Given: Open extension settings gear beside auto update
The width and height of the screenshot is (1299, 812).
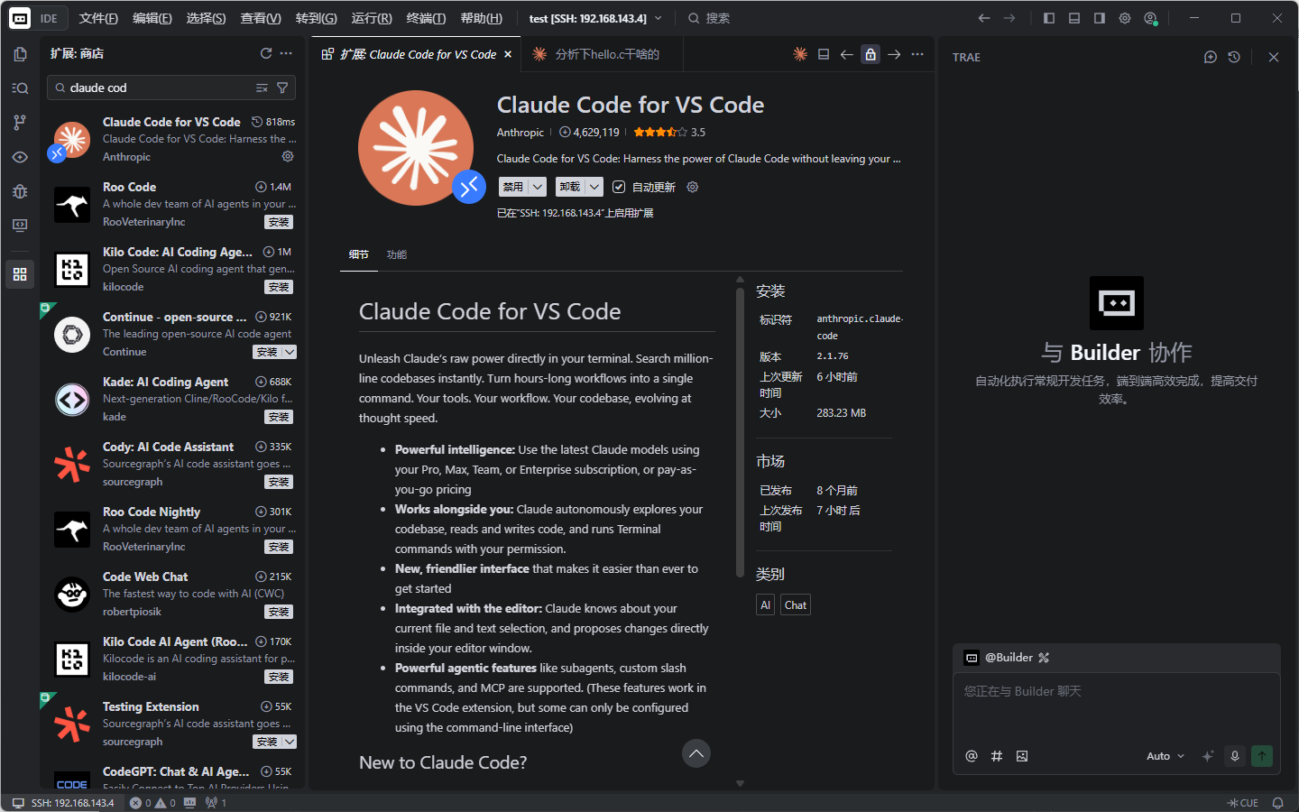Looking at the screenshot, I should 693,187.
